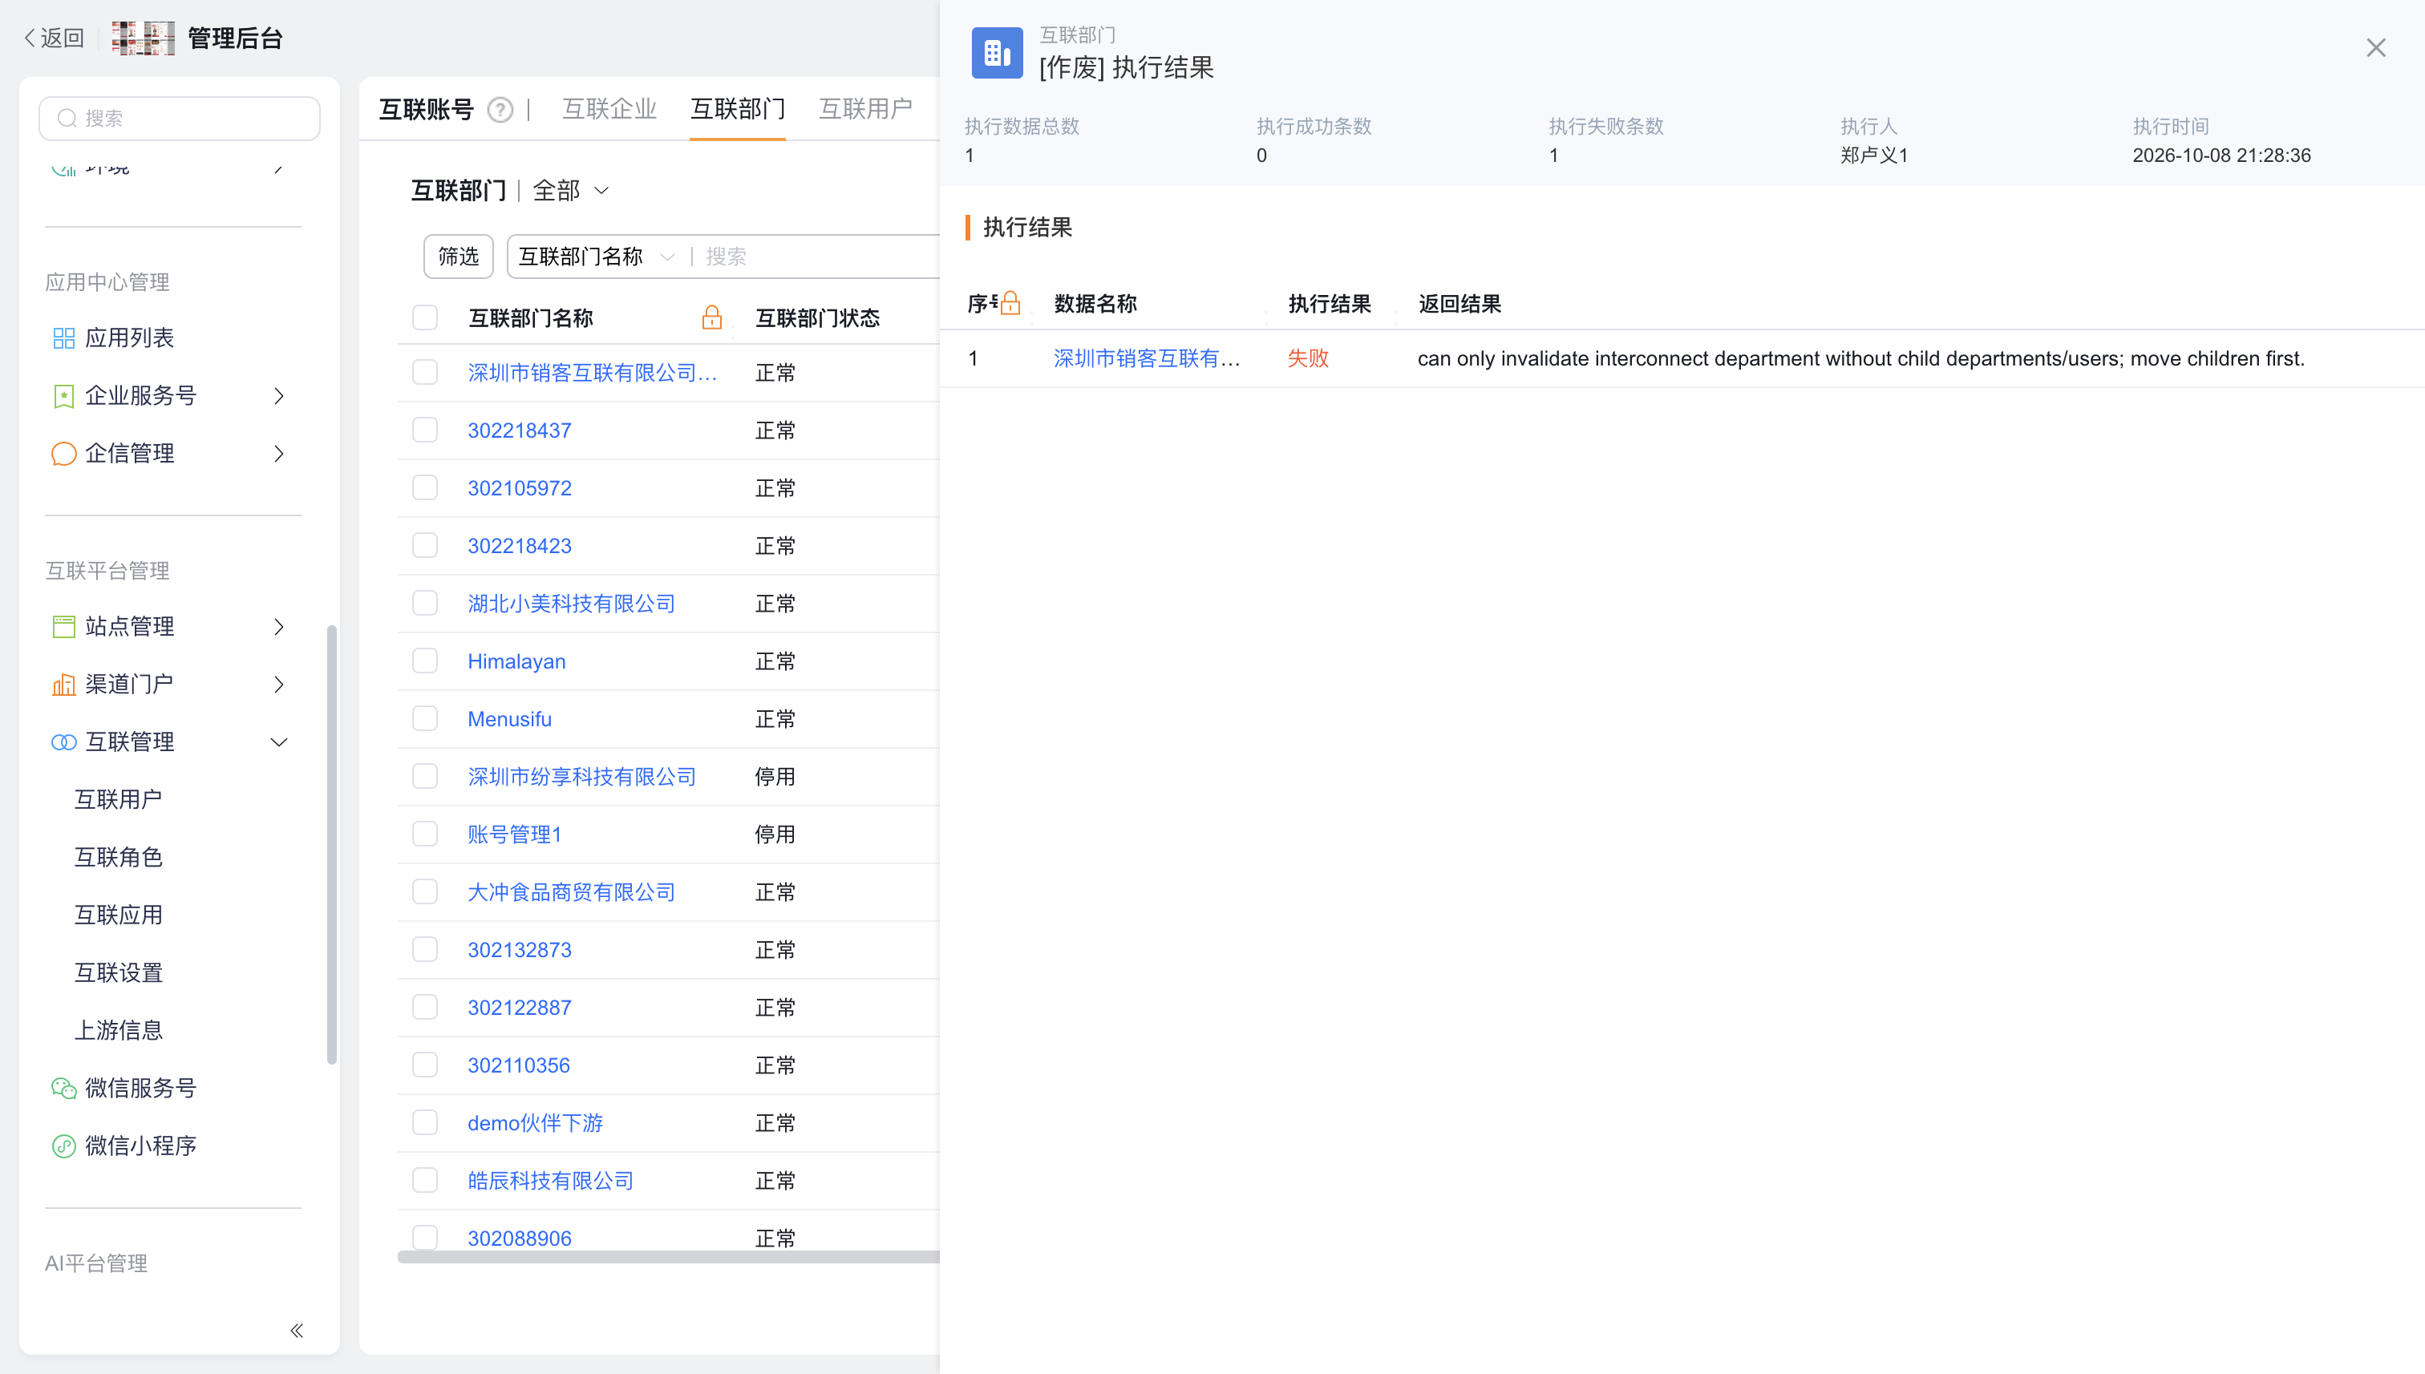Click the blue 互联部门 building icon in panel header
The image size is (2425, 1374).
(x=997, y=52)
